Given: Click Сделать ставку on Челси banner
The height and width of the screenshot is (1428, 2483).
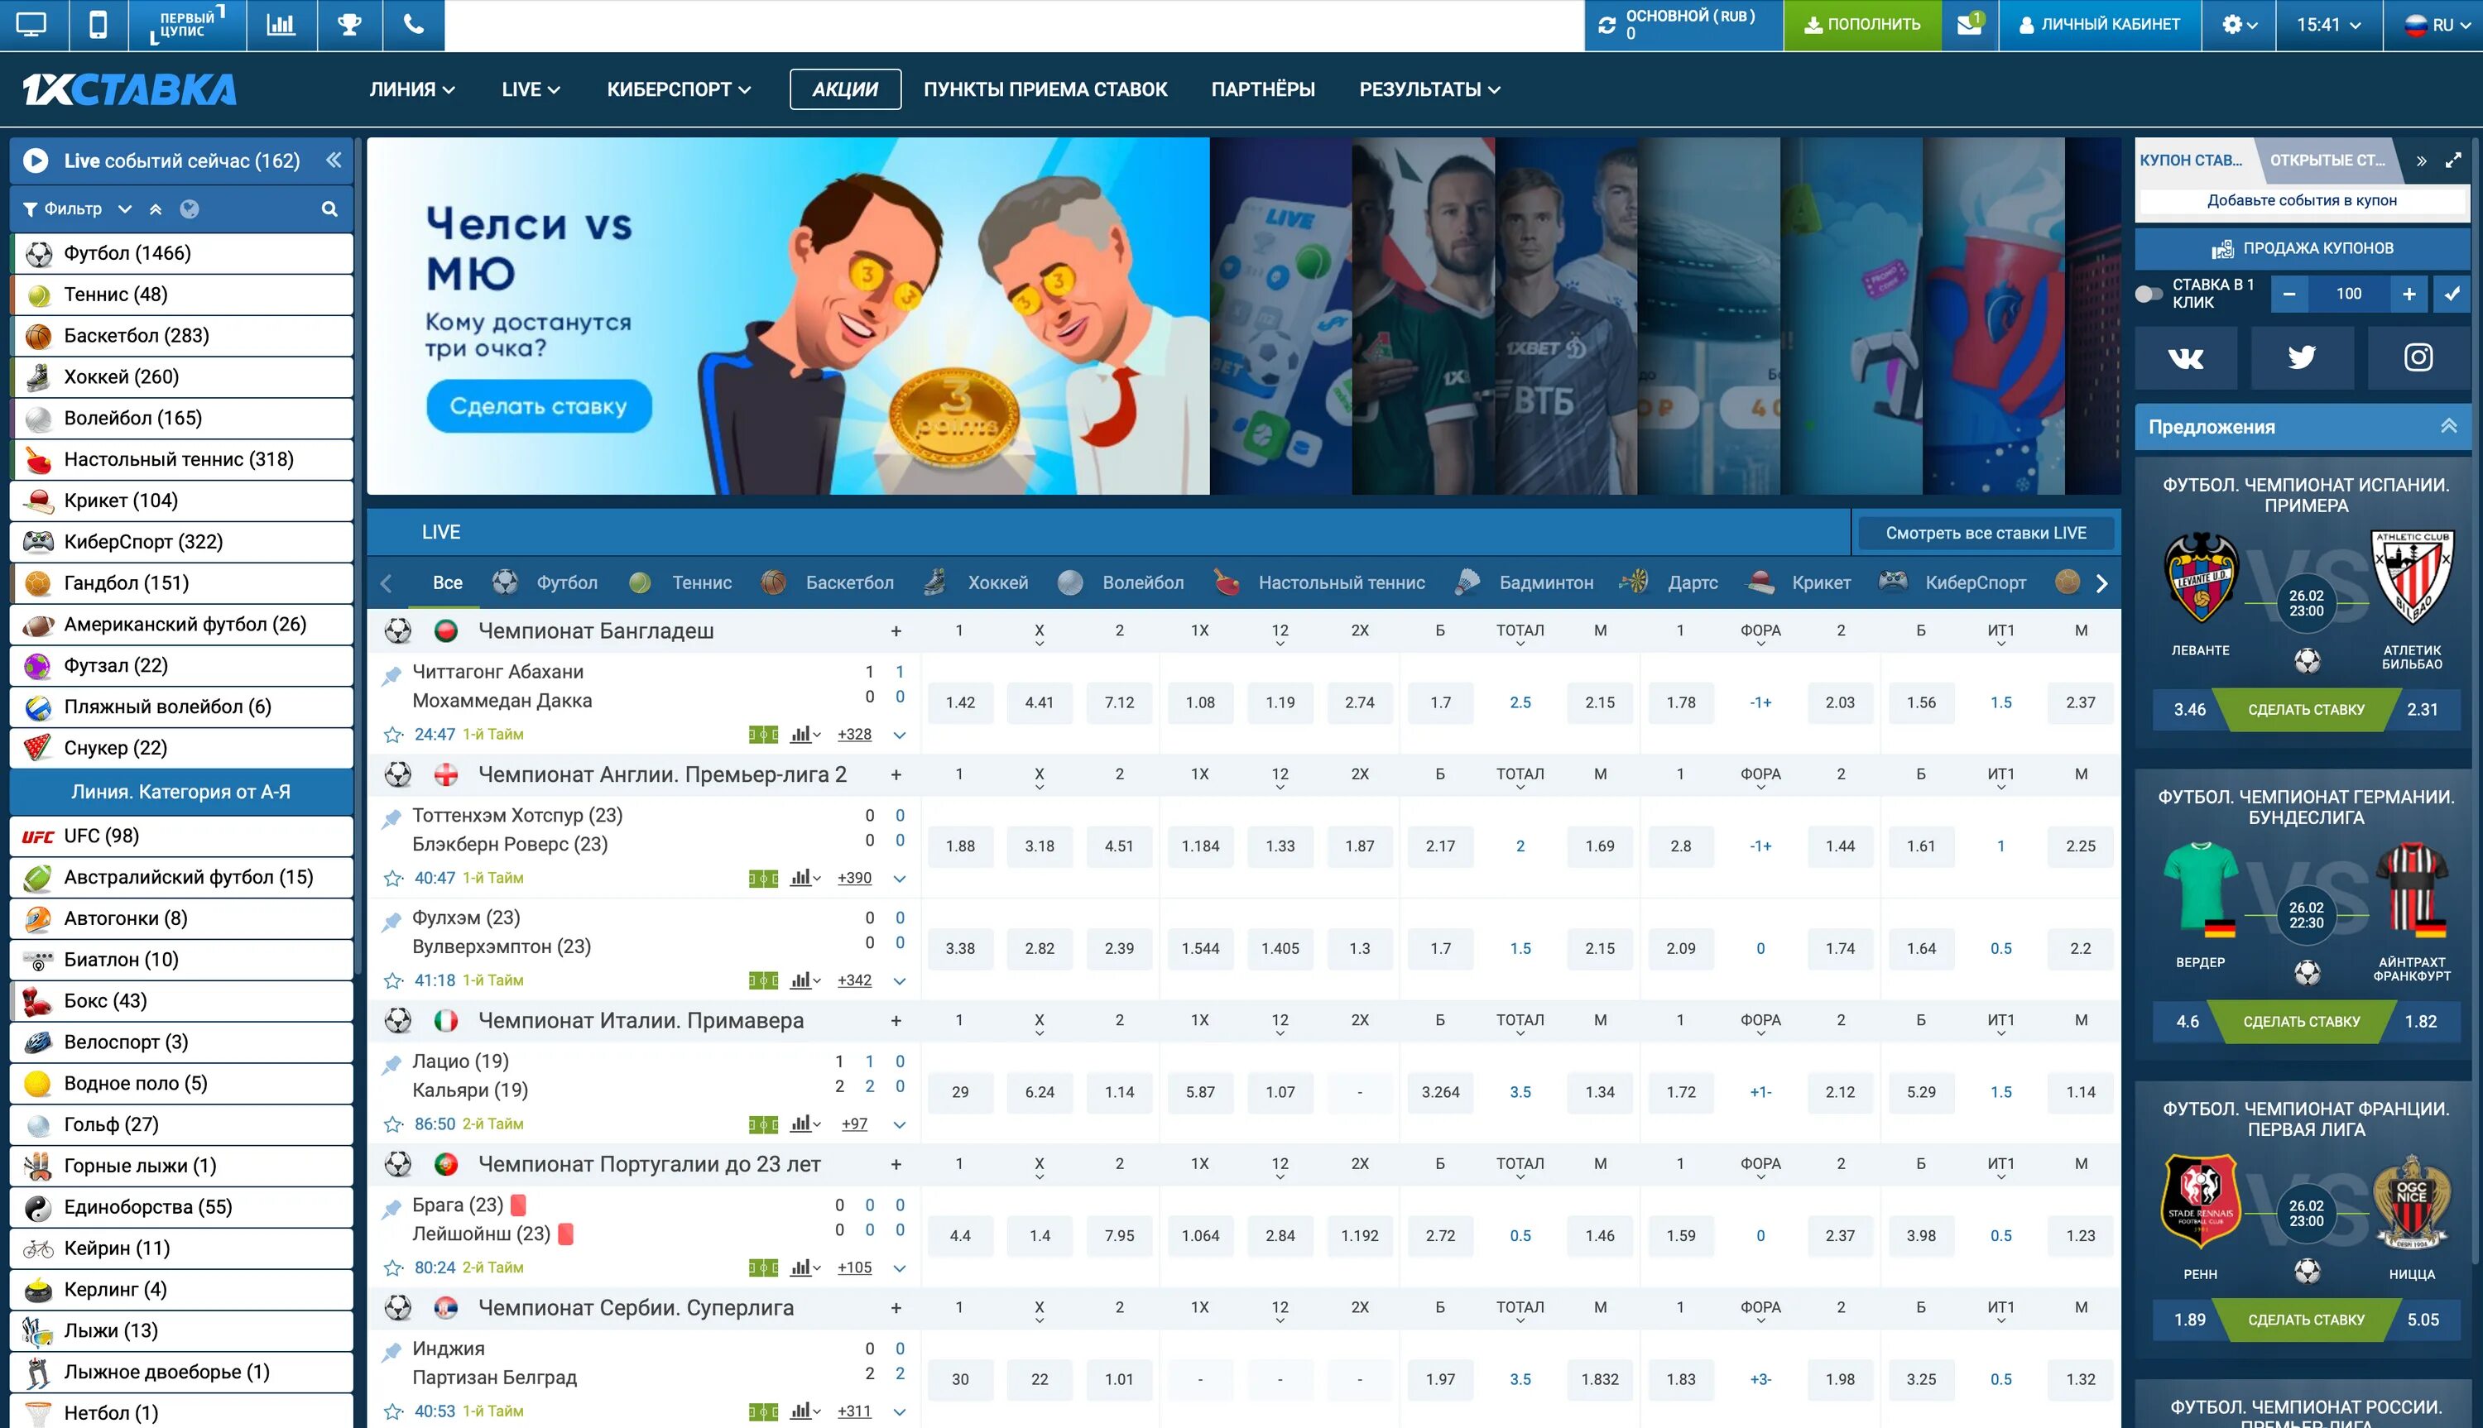Looking at the screenshot, I should (x=539, y=406).
